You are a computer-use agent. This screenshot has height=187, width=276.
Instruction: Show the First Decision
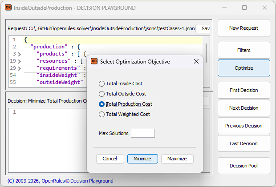(244, 90)
